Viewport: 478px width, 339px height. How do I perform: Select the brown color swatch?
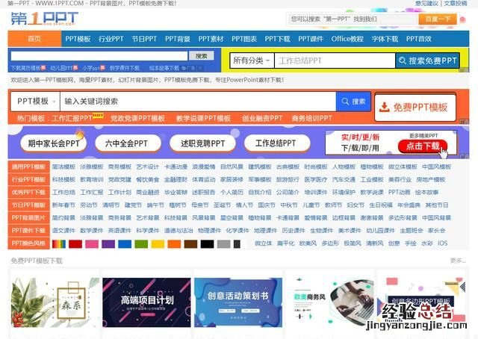(190, 243)
